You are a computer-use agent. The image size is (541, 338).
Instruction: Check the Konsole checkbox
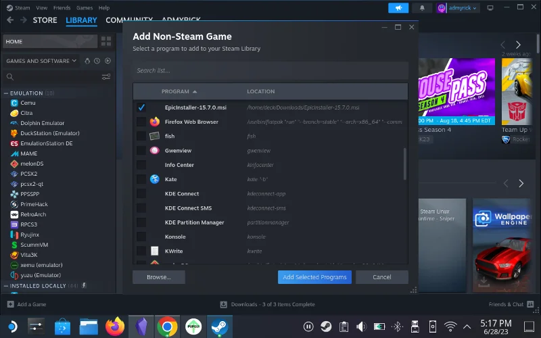point(141,237)
